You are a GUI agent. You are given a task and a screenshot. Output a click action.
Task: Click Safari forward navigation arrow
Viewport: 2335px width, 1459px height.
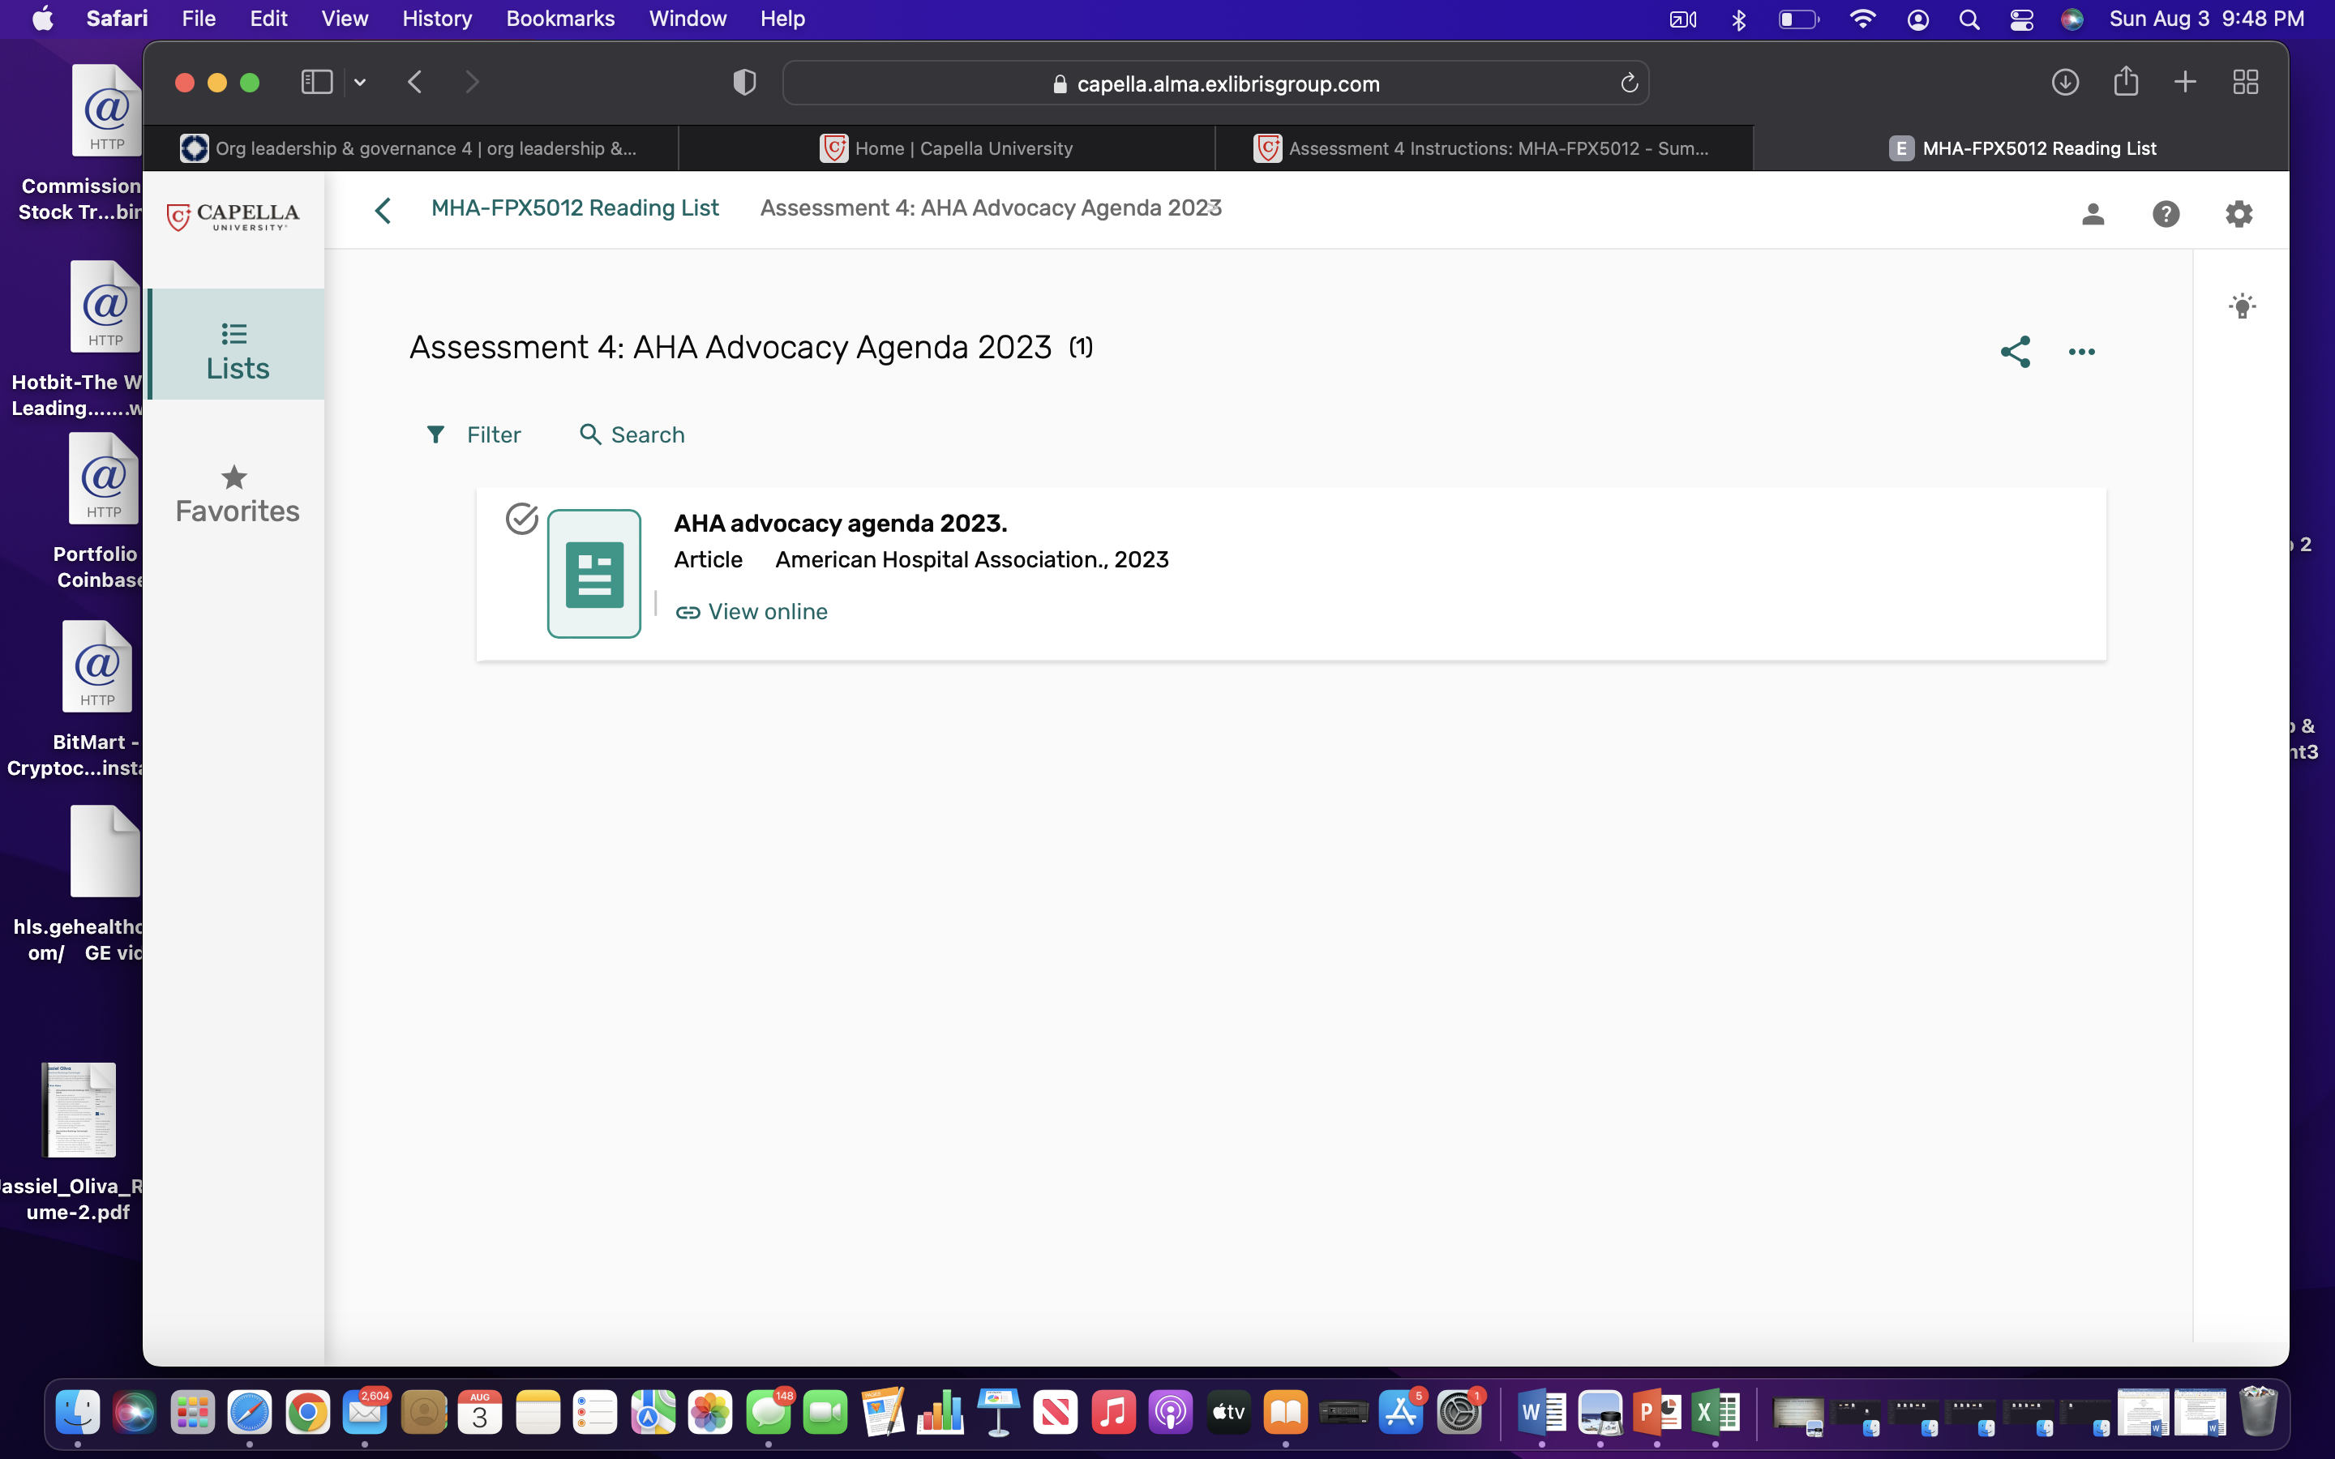pos(472,82)
